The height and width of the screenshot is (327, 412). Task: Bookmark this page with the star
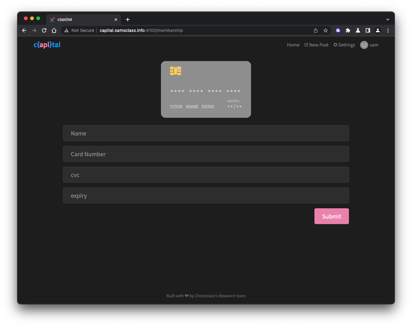pyautogui.click(x=326, y=30)
